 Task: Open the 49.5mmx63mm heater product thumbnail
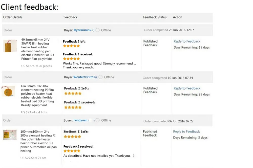(x=10, y=46)
